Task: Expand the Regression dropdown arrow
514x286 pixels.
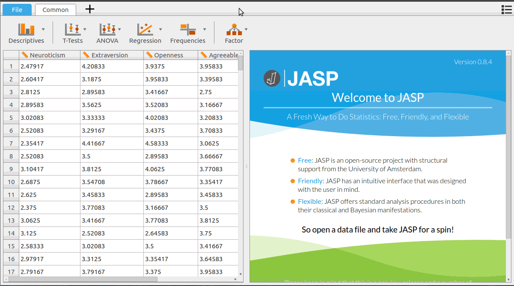Action: pyautogui.click(x=160, y=29)
